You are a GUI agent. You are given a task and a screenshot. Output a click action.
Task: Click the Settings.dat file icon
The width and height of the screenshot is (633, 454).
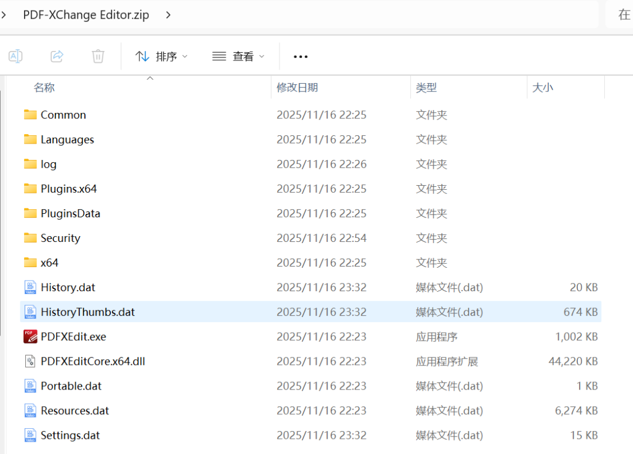[30, 435]
